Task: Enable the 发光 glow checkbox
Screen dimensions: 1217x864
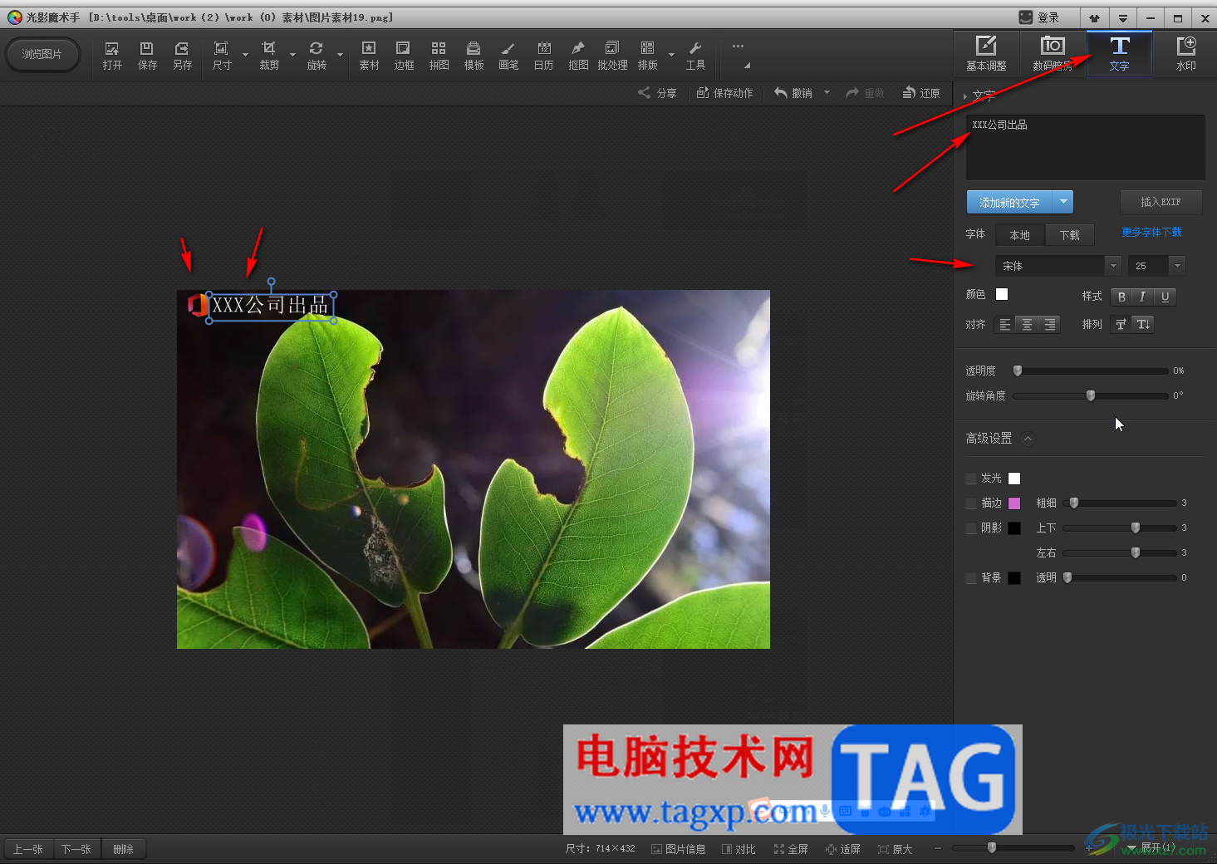Action: pyautogui.click(x=971, y=479)
